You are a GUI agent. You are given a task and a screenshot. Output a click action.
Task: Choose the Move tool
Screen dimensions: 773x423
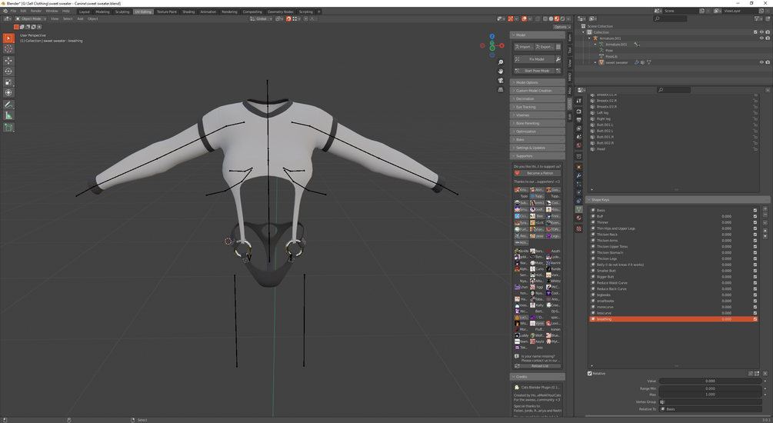tap(8, 61)
